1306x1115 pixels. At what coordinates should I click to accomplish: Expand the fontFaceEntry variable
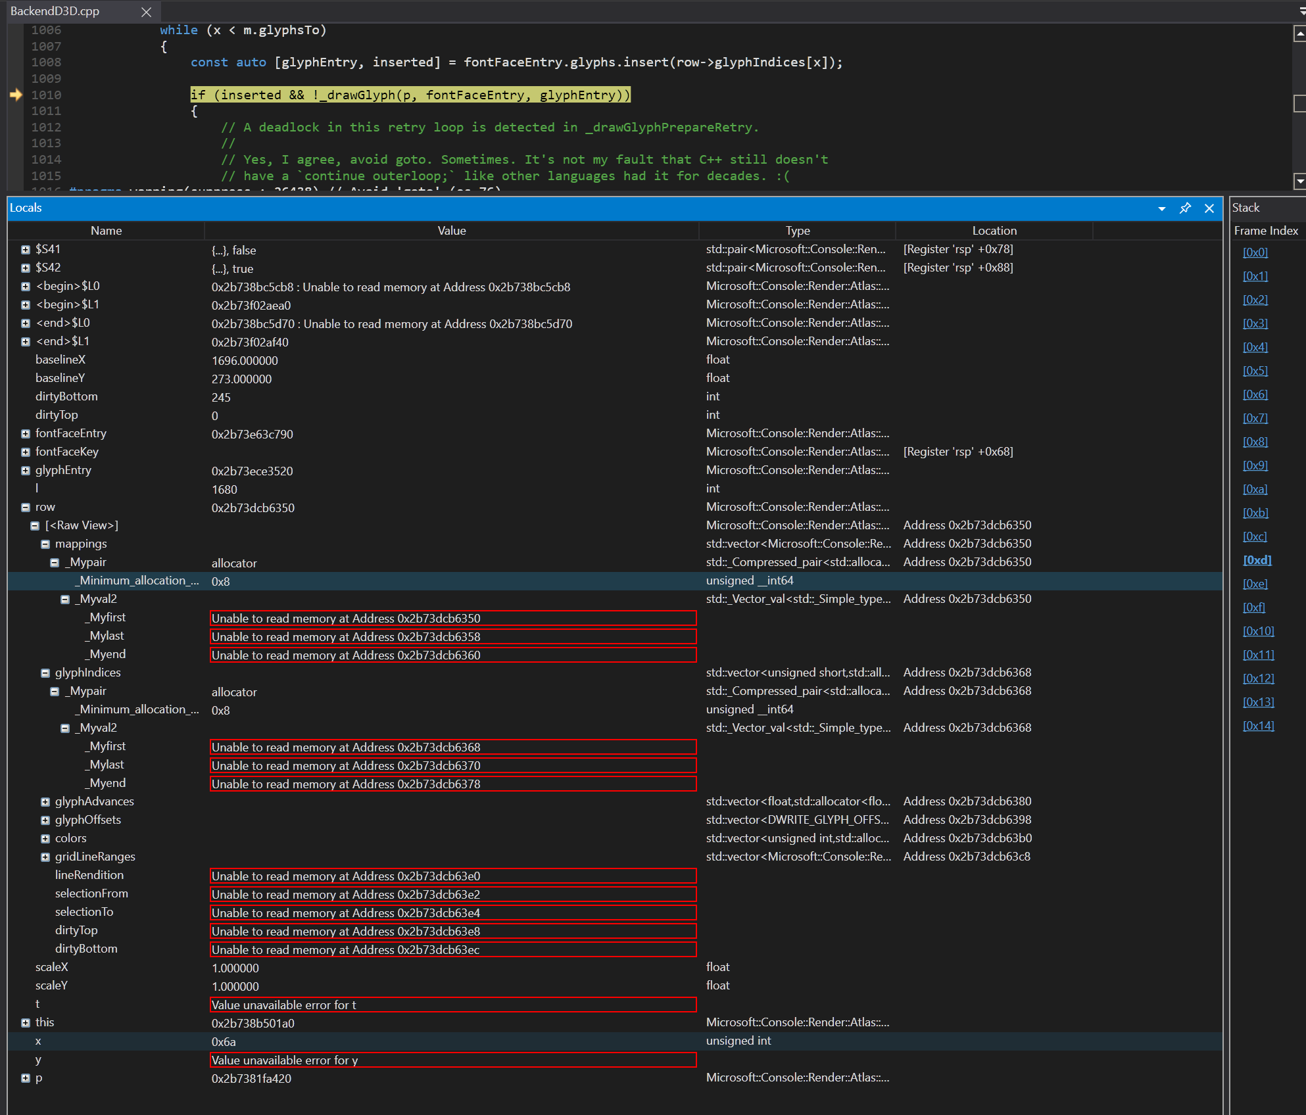(x=25, y=433)
